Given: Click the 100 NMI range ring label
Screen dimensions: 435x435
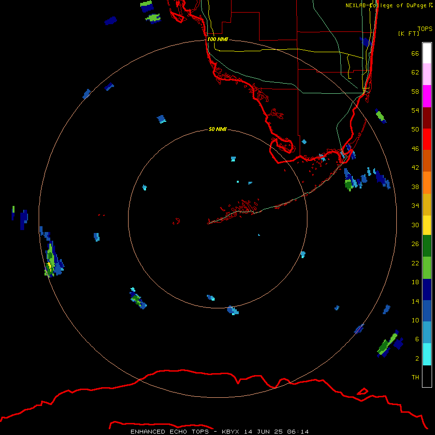Looking at the screenshot, I should 218,39.
